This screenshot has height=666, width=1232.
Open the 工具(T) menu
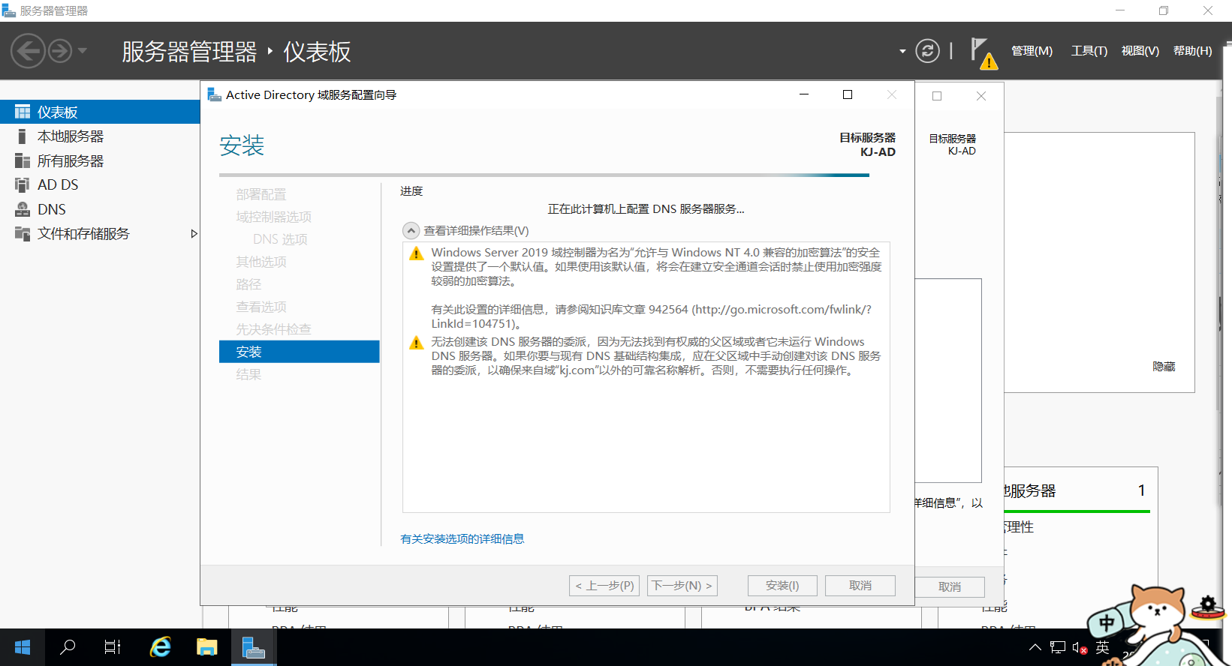click(x=1089, y=50)
